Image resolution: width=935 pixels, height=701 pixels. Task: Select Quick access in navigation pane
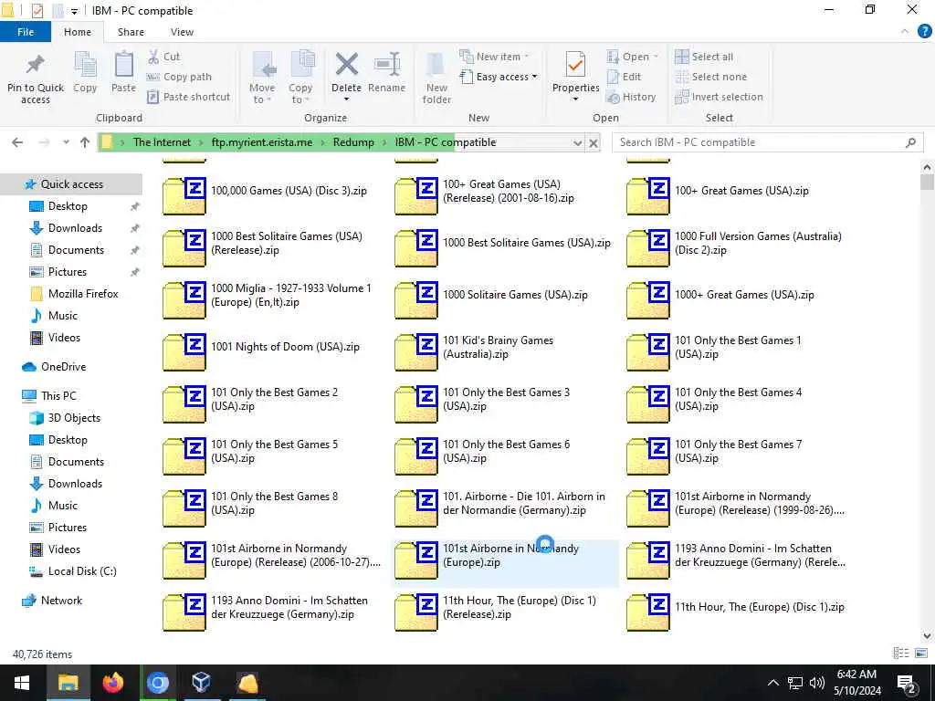tap(71, 184)
